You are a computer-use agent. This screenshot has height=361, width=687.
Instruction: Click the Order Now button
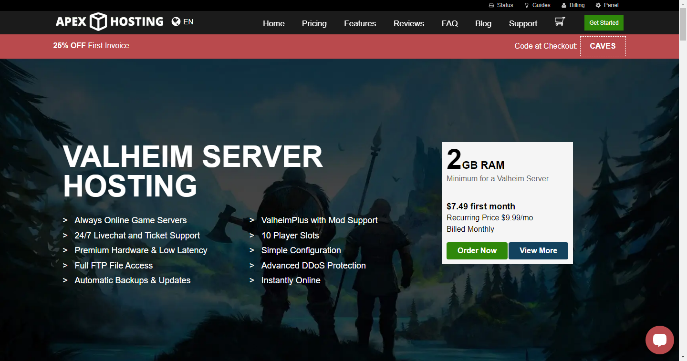(477, 251)
